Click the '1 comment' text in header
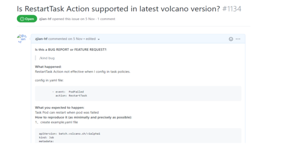290x152 pixels. 106,19
